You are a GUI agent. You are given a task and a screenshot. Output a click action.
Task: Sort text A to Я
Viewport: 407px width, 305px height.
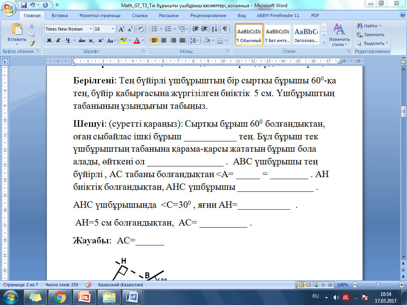[x=214, y=29]
